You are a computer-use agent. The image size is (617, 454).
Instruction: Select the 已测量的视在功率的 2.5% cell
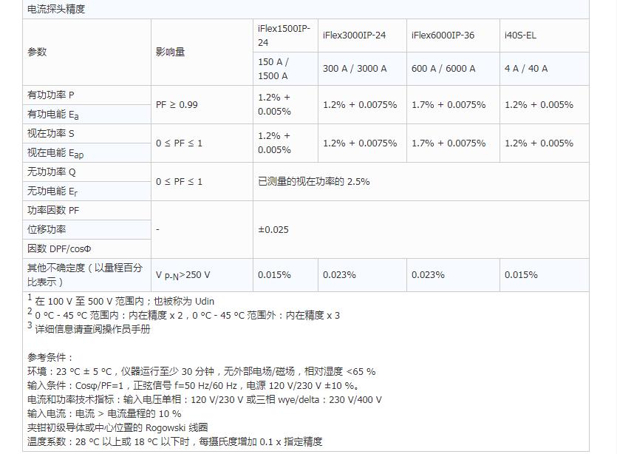(x=313, y=181)
